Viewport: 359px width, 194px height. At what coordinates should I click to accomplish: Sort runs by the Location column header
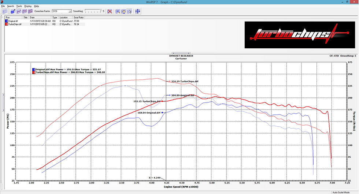(66, 18)
